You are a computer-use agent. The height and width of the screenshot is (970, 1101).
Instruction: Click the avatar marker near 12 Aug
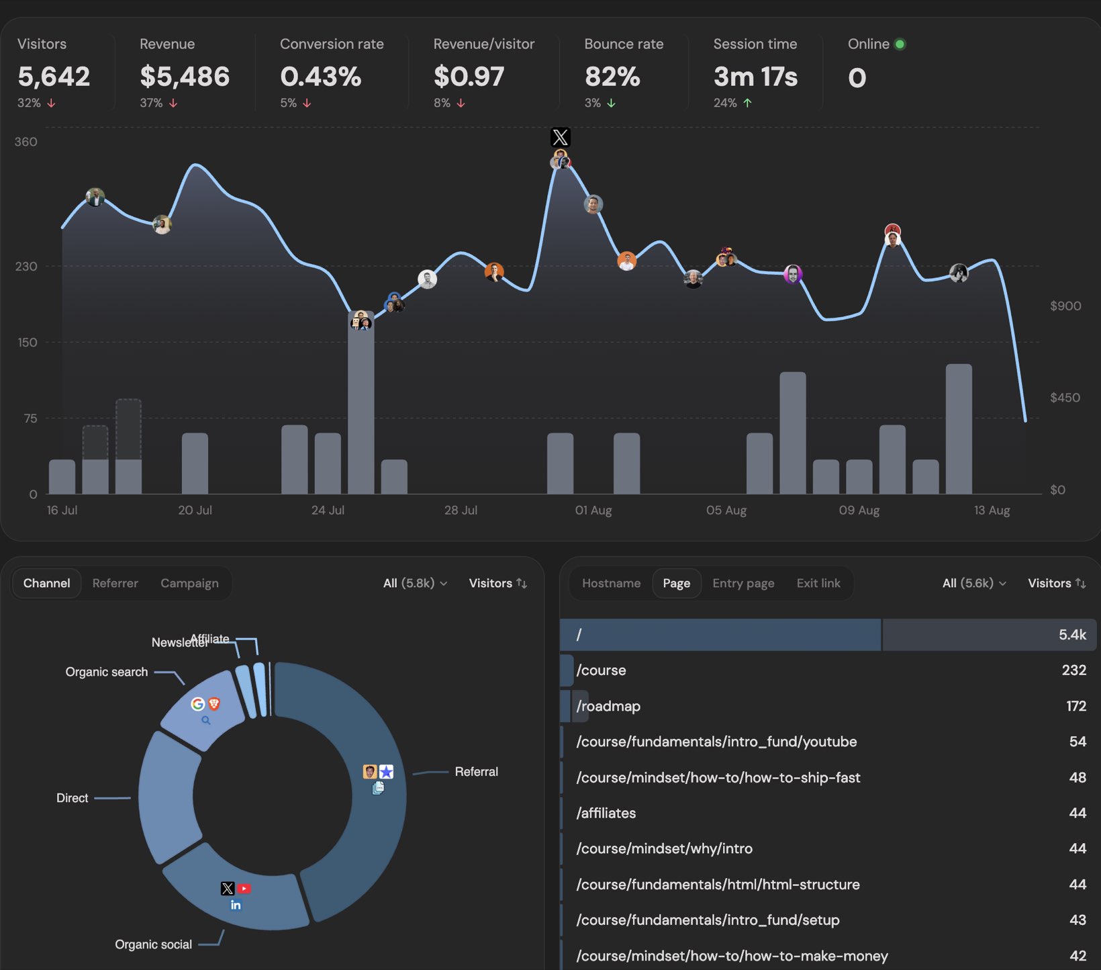click(x=959, y=273)
